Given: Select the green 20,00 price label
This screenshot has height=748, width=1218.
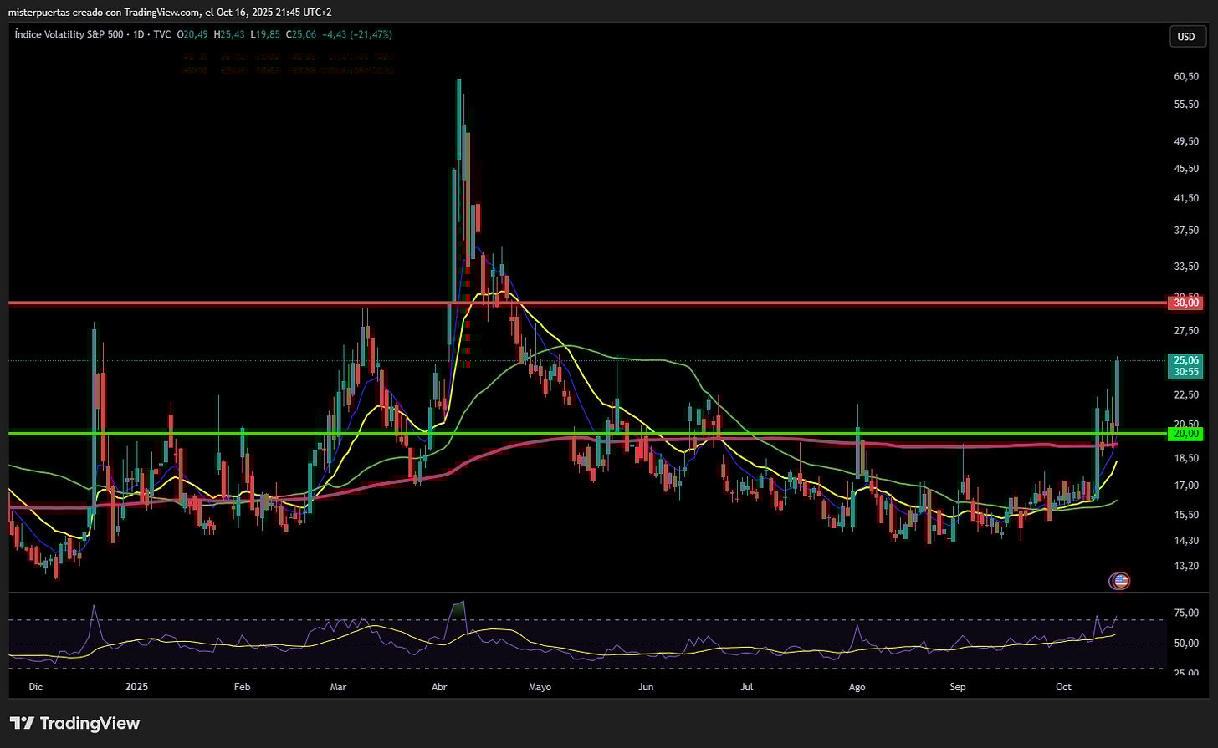Looking at the screenshot, I should [x=1186, y=433].
